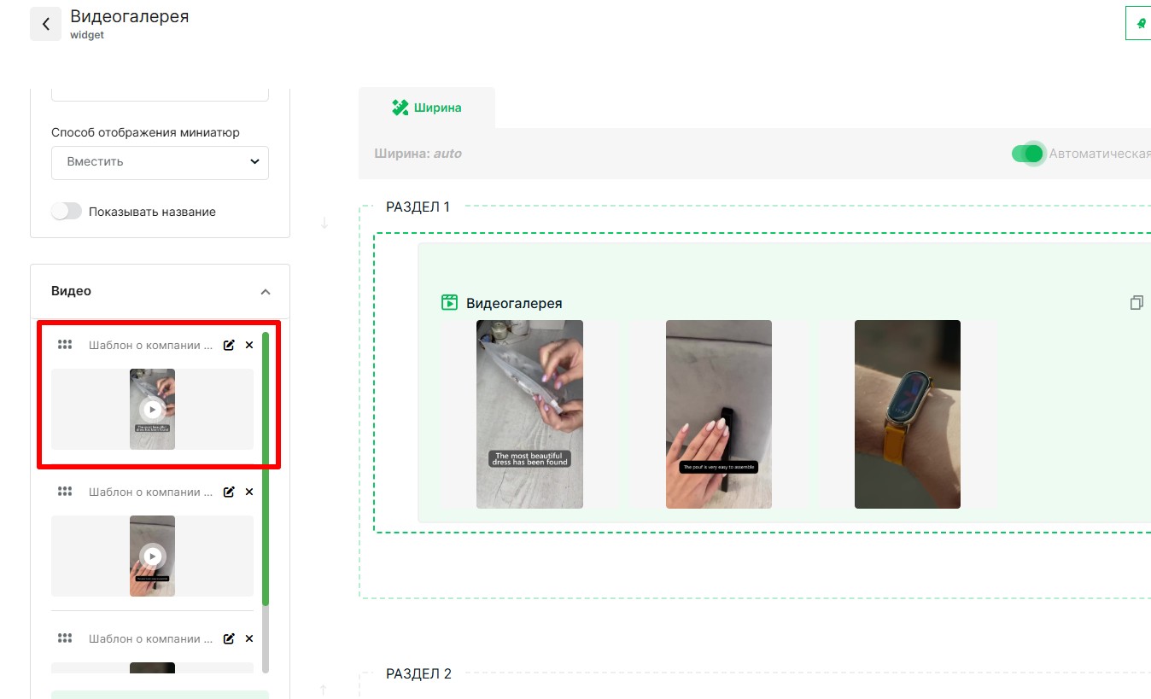
Task: Click the watch video thumbnail in the gallery
Action: point(907,414)
